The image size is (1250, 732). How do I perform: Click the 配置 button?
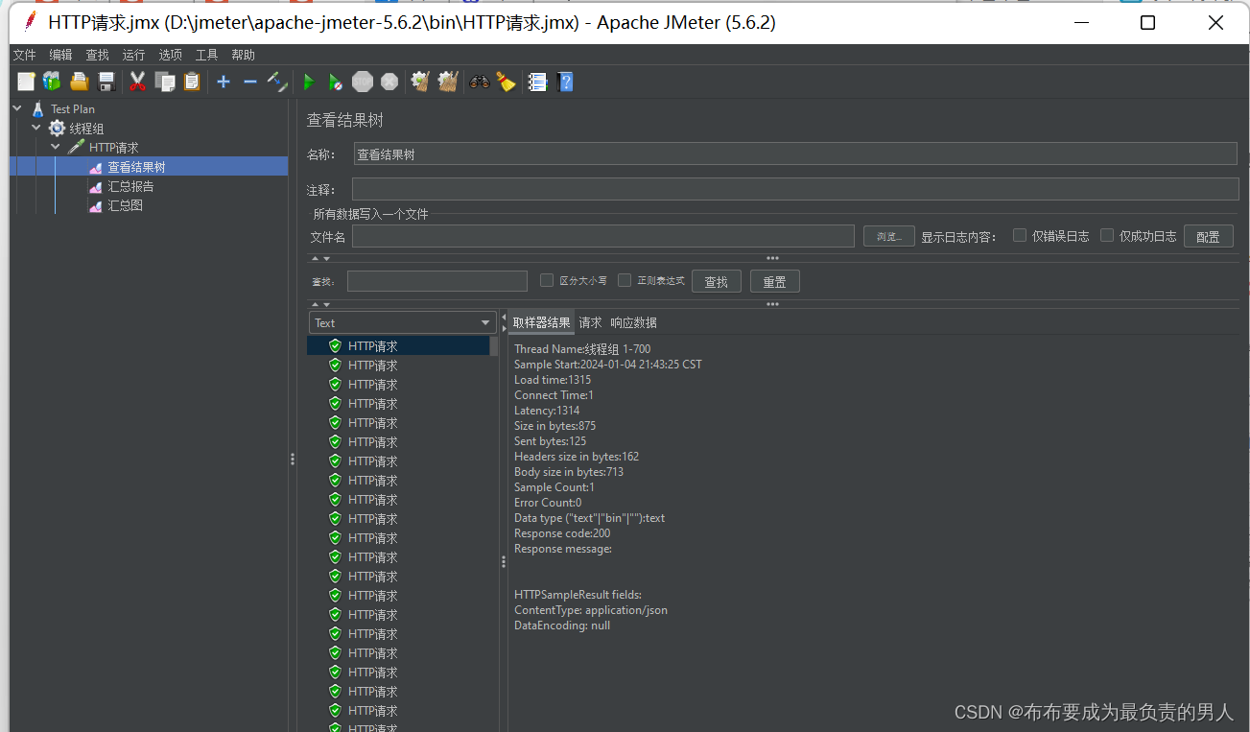1209,236
